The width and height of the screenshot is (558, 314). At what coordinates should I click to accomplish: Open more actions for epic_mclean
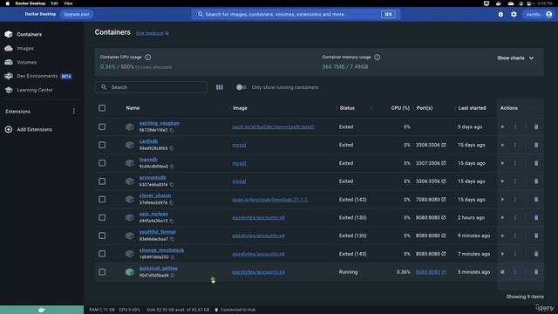coord(515,217)
